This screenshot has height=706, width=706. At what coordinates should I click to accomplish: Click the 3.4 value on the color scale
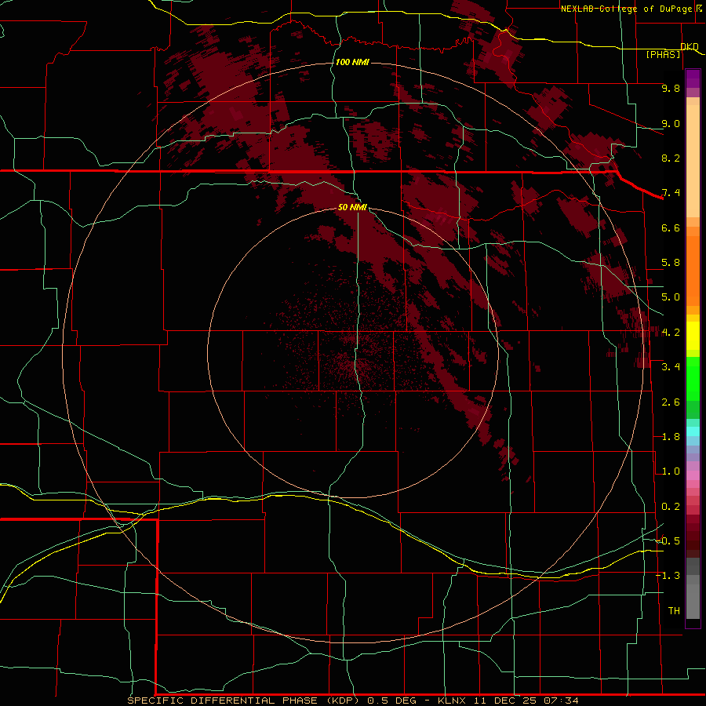tap(671, 367)
